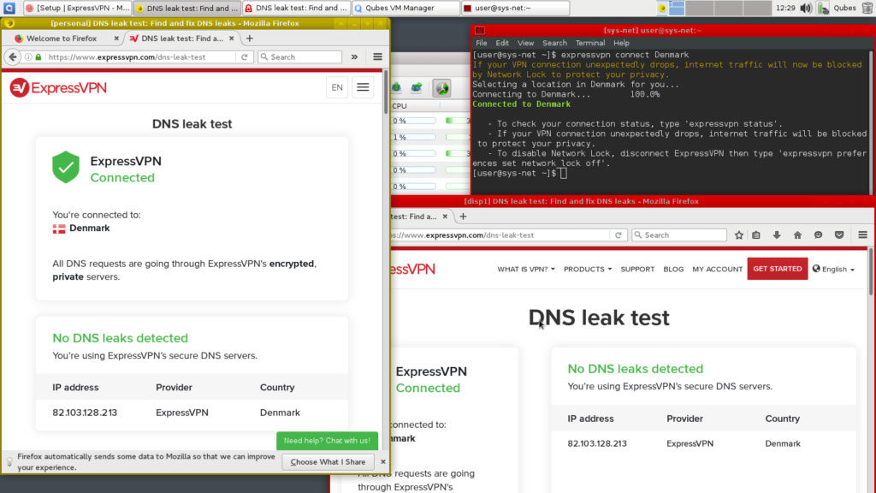Viewport: 876px width, 493px height.
Task: Click the green download-arrow icon in Qubes VM Manager
Action: (x=397, y=88)
